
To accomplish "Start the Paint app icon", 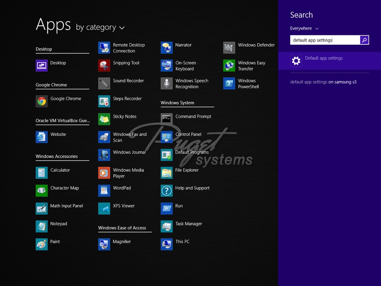I will coord(42,244).
